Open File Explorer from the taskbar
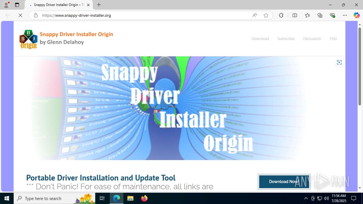This screenshot has height=204, width=363. point(130,198)
